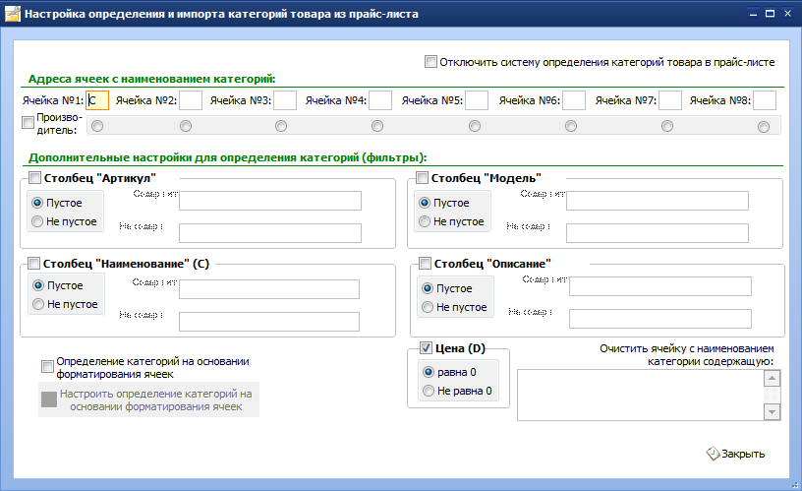Enable Отключить систему определения категорий checkbox
The height and width of the screenshot is (491, 802).
(430, 62)
